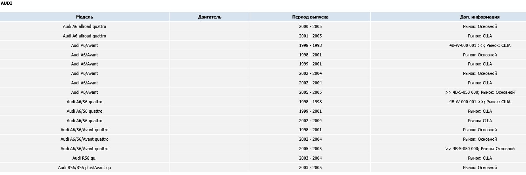Click 1999 - 2001 period of Audi A6/S6 quattro
526x175 pixels.
coord(310,111)
